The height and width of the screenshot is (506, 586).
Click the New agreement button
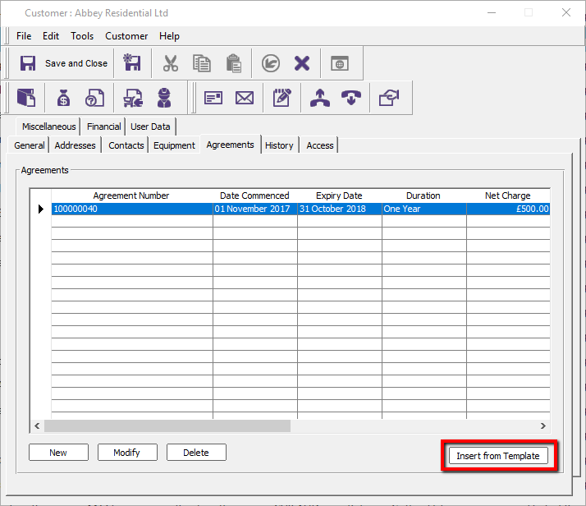pos(58,453)
